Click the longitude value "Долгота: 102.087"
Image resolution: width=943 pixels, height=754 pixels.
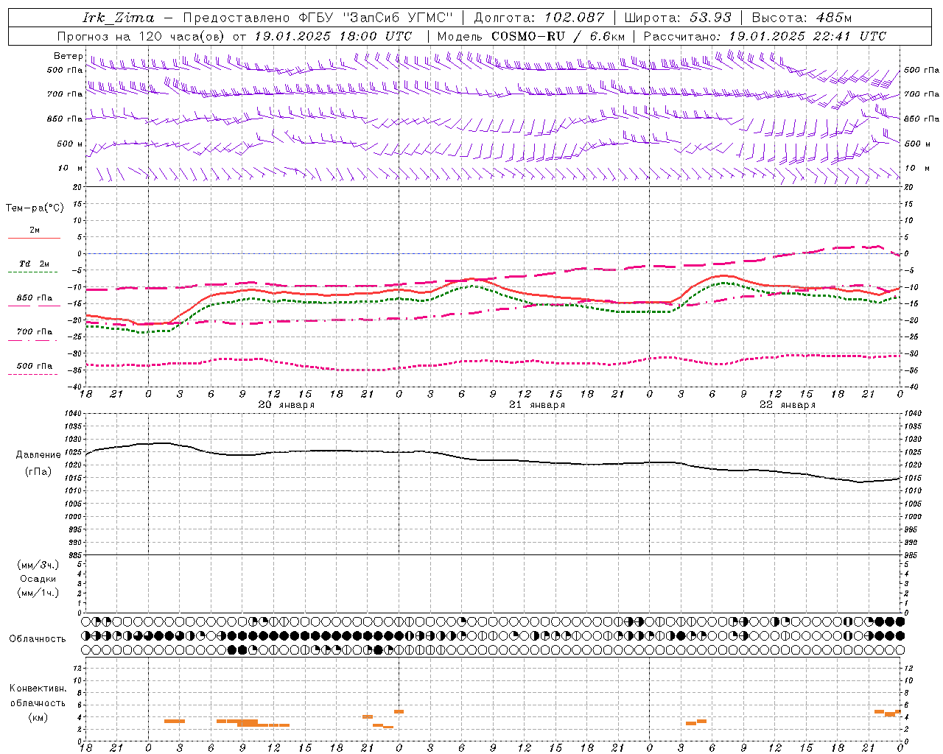(539, 18)
